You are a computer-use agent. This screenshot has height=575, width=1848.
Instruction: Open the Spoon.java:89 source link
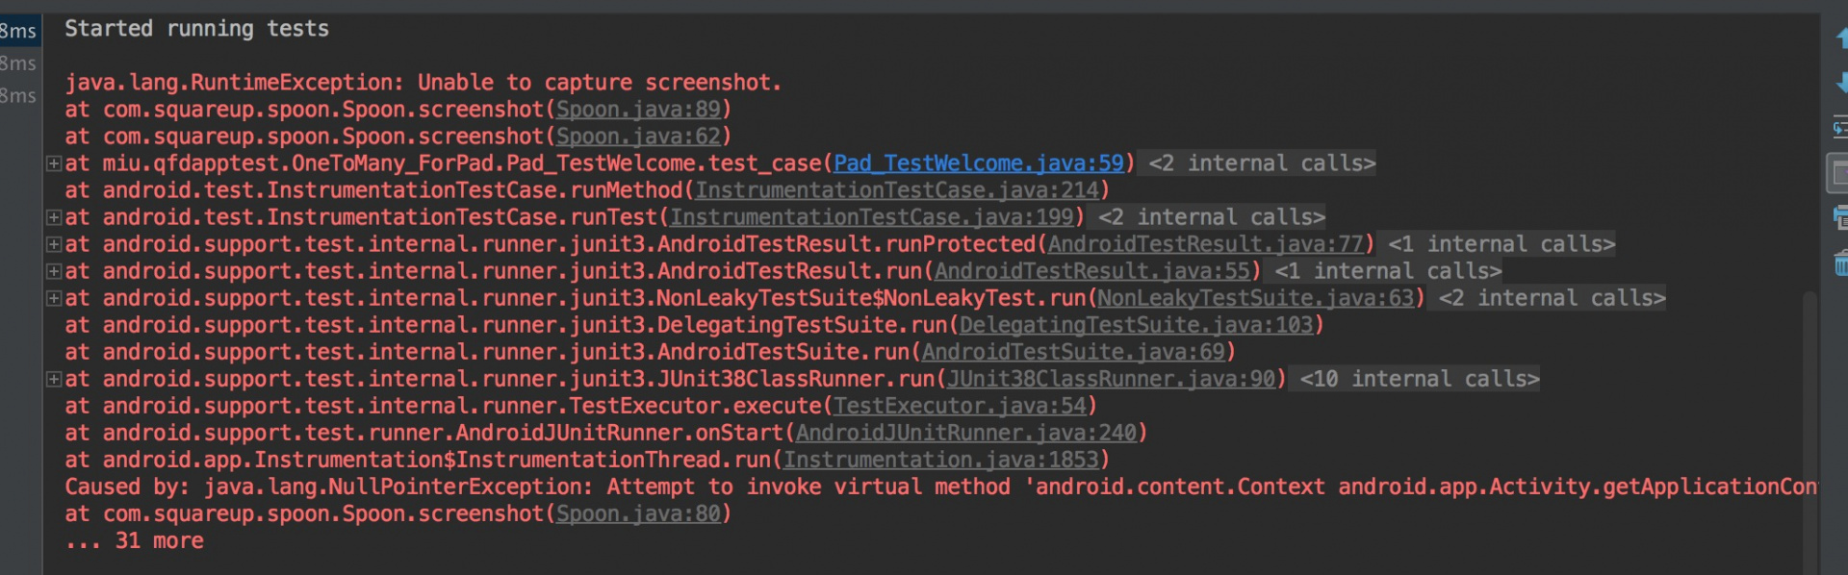638,110
